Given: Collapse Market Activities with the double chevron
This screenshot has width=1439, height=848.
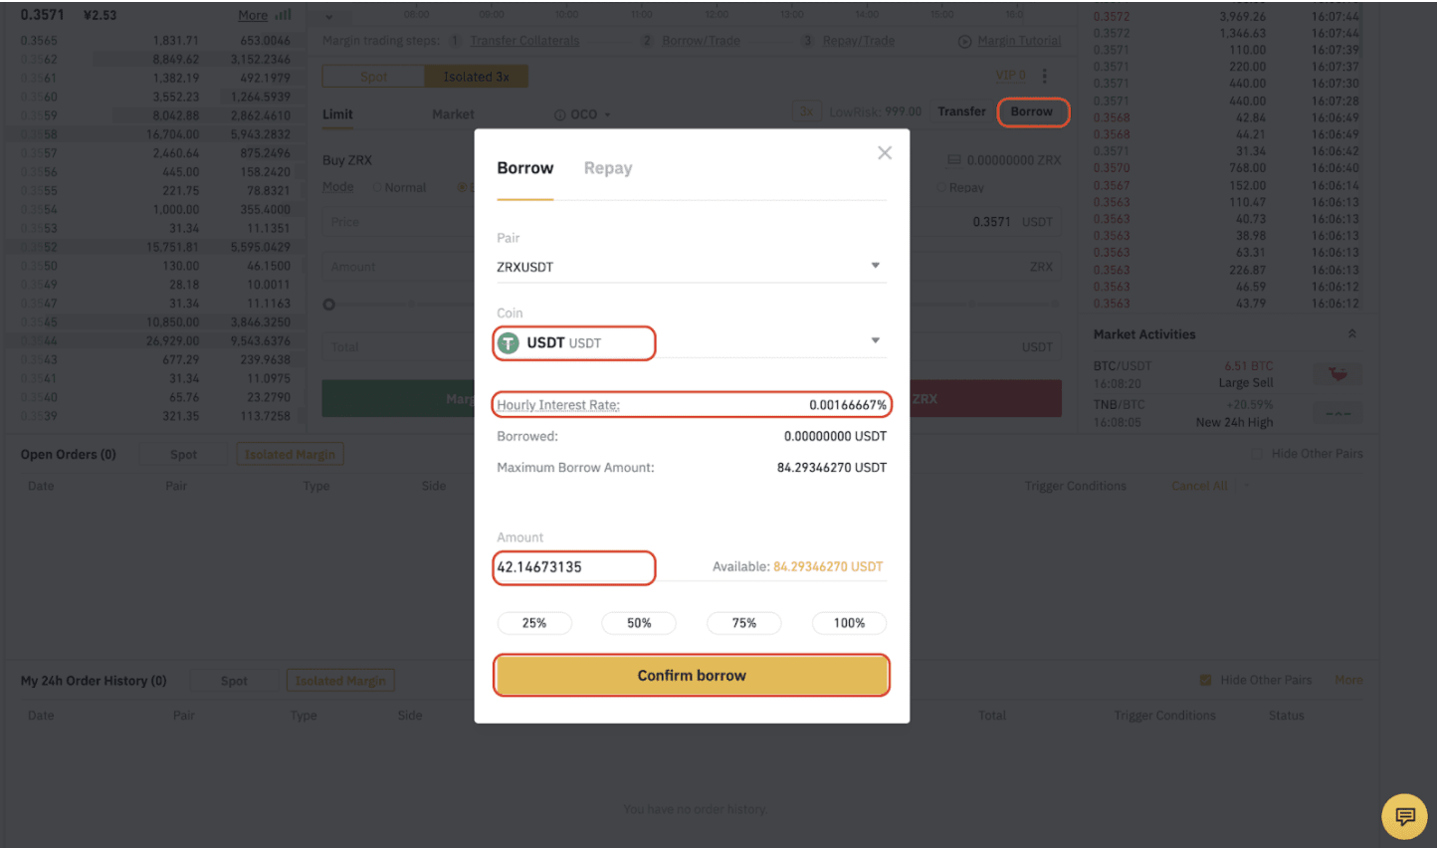Looking at the screenshot, I should (x=1351, y=334).
